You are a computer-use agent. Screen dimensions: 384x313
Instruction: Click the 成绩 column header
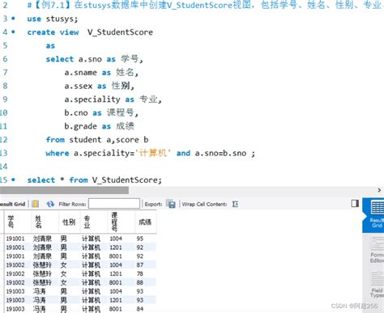[x=146, y=222]
